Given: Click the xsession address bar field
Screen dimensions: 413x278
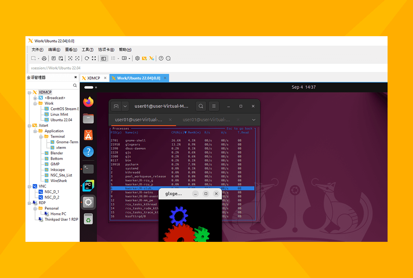Looking at the screenshot, I should (199, 68).
